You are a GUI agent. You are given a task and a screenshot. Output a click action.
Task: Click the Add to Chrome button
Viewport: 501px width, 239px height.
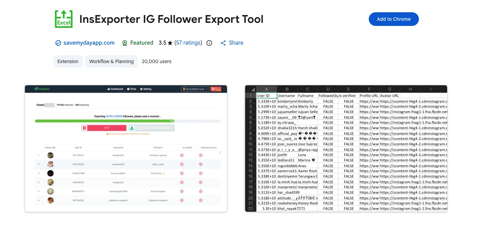(394, 19)
